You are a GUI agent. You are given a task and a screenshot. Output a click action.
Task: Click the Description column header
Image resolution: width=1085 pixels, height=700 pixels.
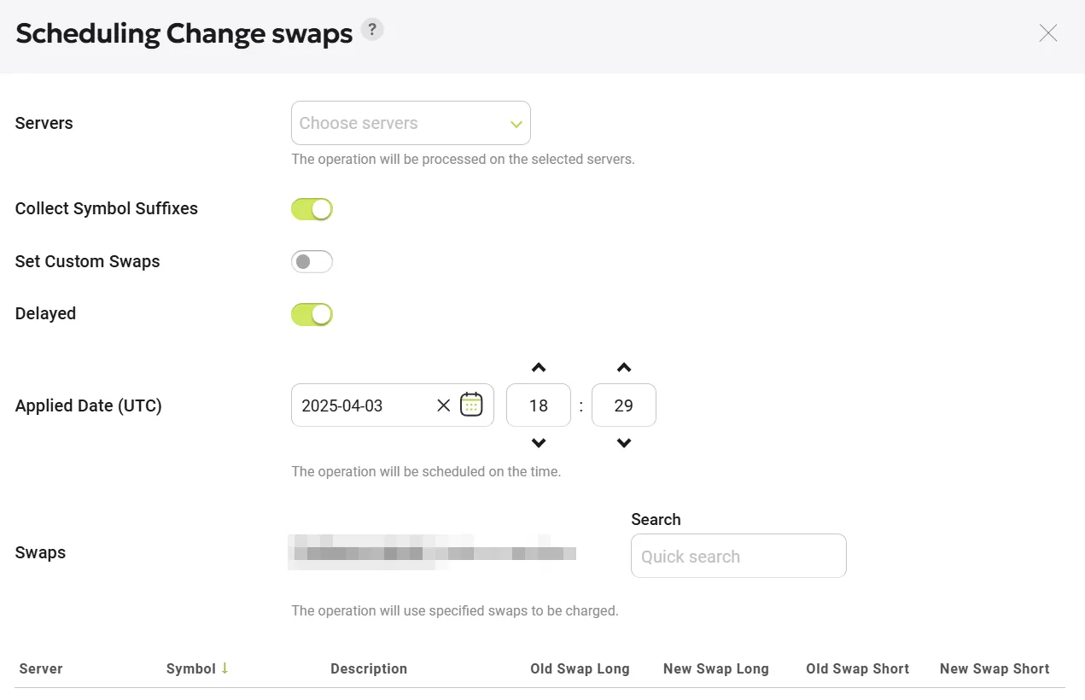coord(369,668)
